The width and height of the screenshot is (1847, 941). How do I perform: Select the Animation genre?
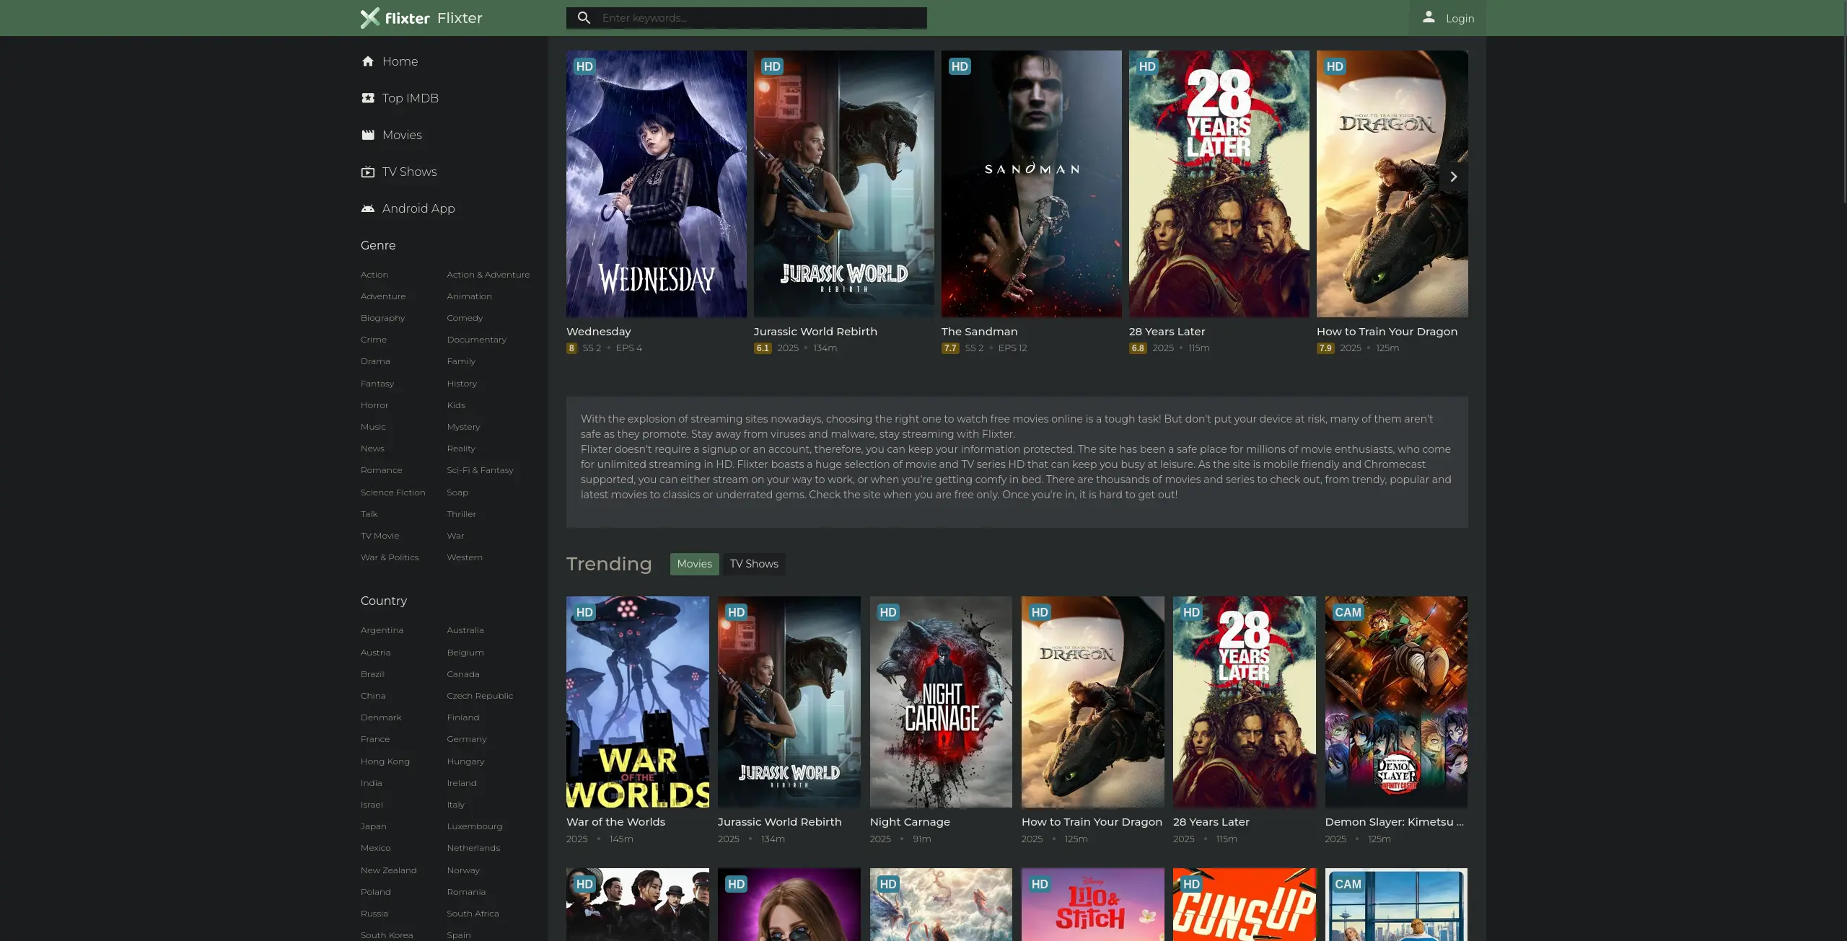click(x=469, y=296)
